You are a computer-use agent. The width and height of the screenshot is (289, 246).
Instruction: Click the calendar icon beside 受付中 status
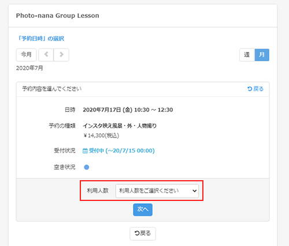85,151
